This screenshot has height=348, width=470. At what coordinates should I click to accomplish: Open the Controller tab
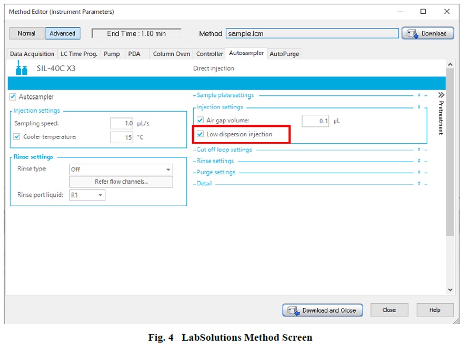pyautogui.click(x=209, y=54)
